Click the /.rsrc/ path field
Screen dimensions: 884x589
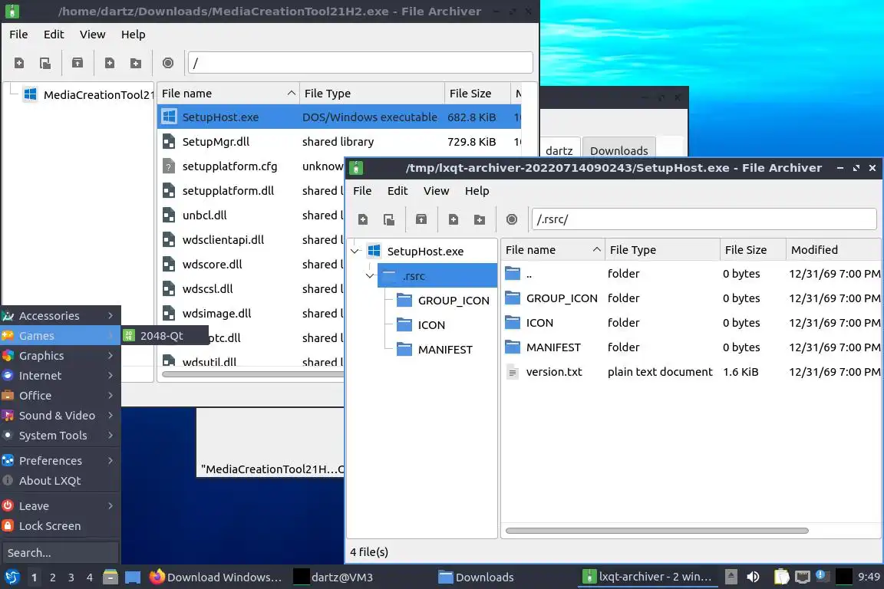tap(704, 219)
